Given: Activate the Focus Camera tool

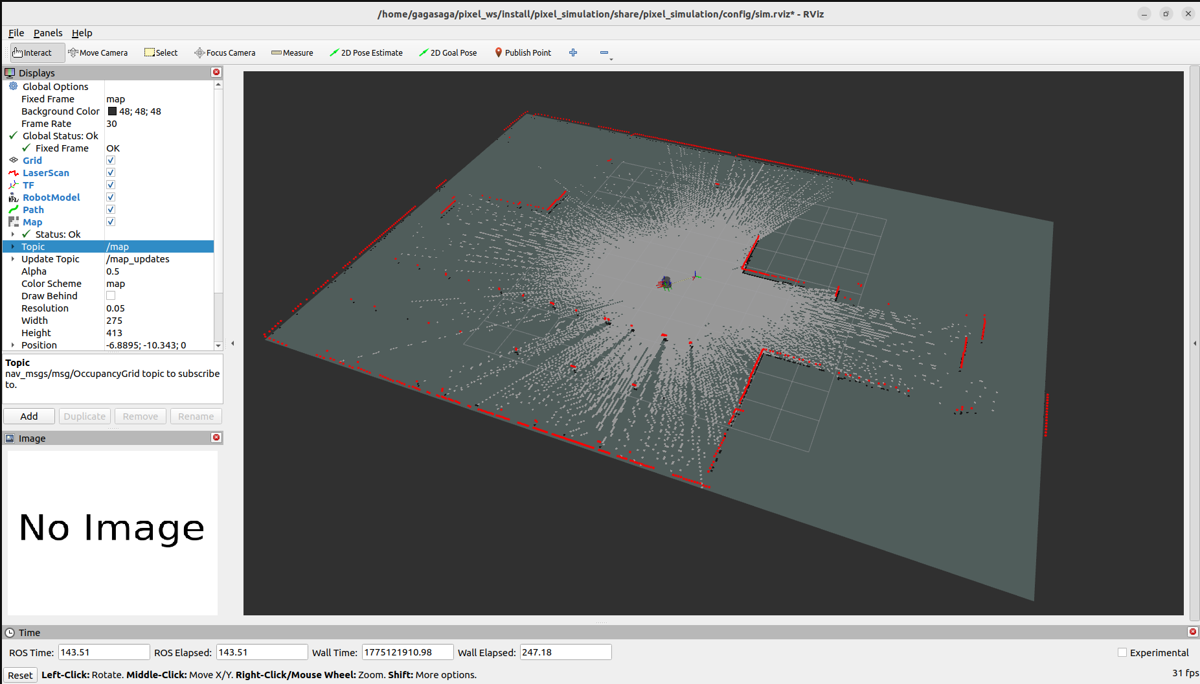Looking at the screenshot, I should (x=225, y=52).
